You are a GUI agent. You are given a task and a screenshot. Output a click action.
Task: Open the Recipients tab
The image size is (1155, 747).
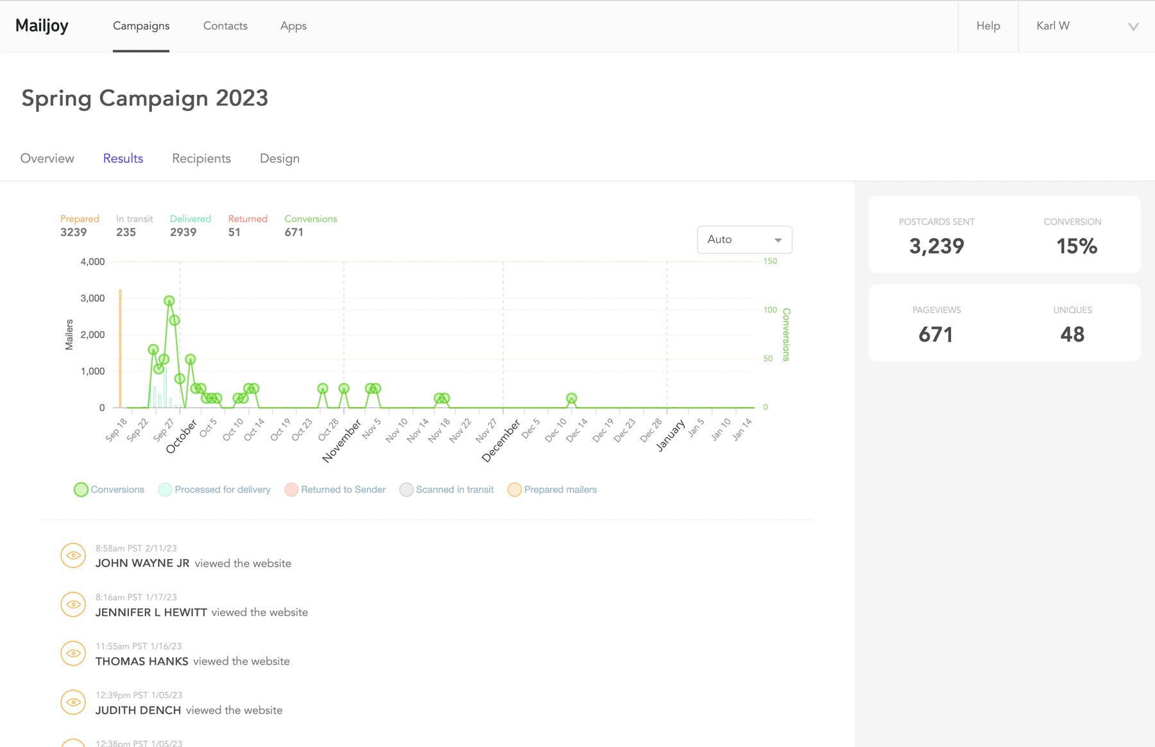click(x=201, y=159)
